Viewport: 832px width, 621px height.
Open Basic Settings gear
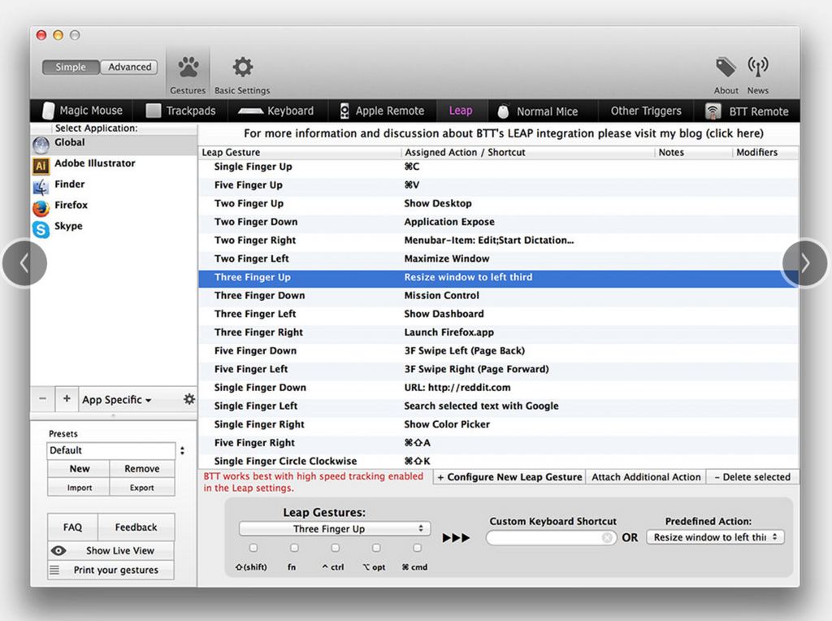coord(242,74)
